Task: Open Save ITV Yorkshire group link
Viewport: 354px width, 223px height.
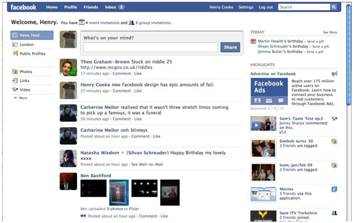Action: point(298,213)
